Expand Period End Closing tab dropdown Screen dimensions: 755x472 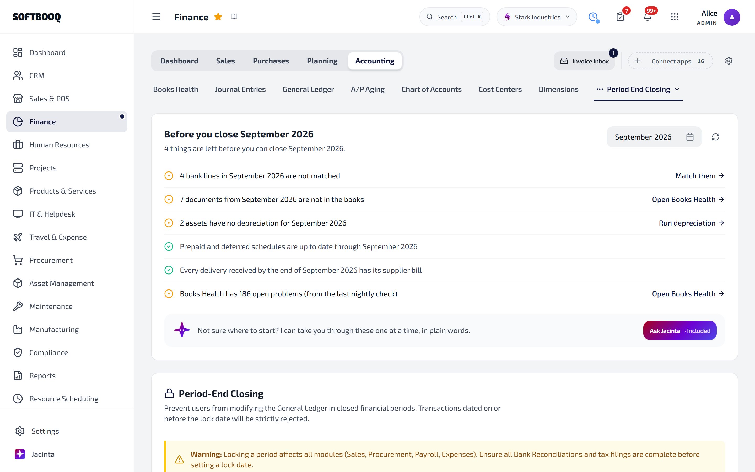point(638,89)
